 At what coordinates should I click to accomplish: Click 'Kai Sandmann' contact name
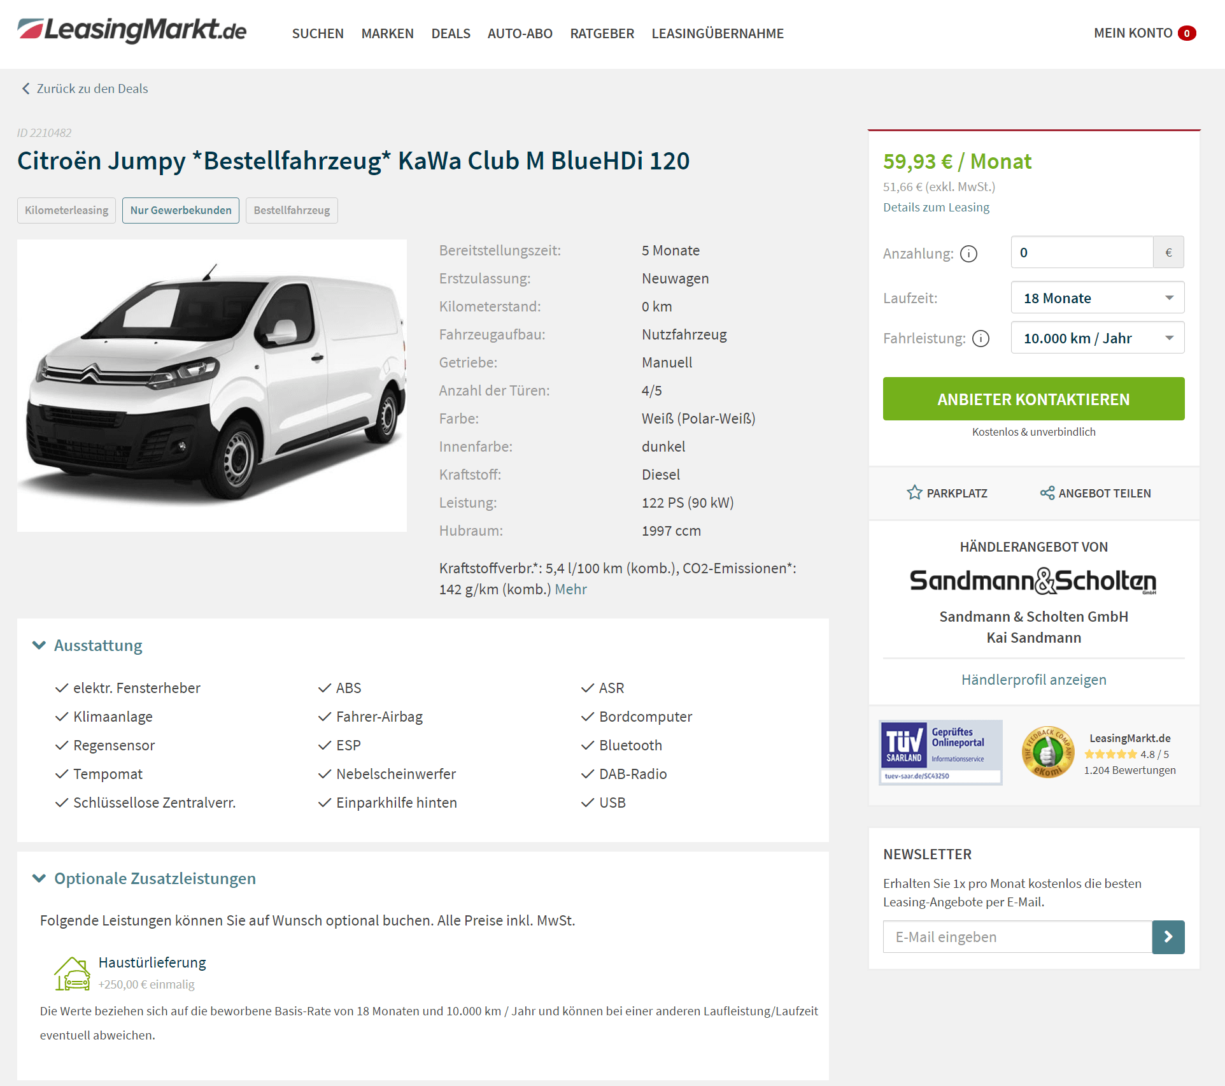1033,638
